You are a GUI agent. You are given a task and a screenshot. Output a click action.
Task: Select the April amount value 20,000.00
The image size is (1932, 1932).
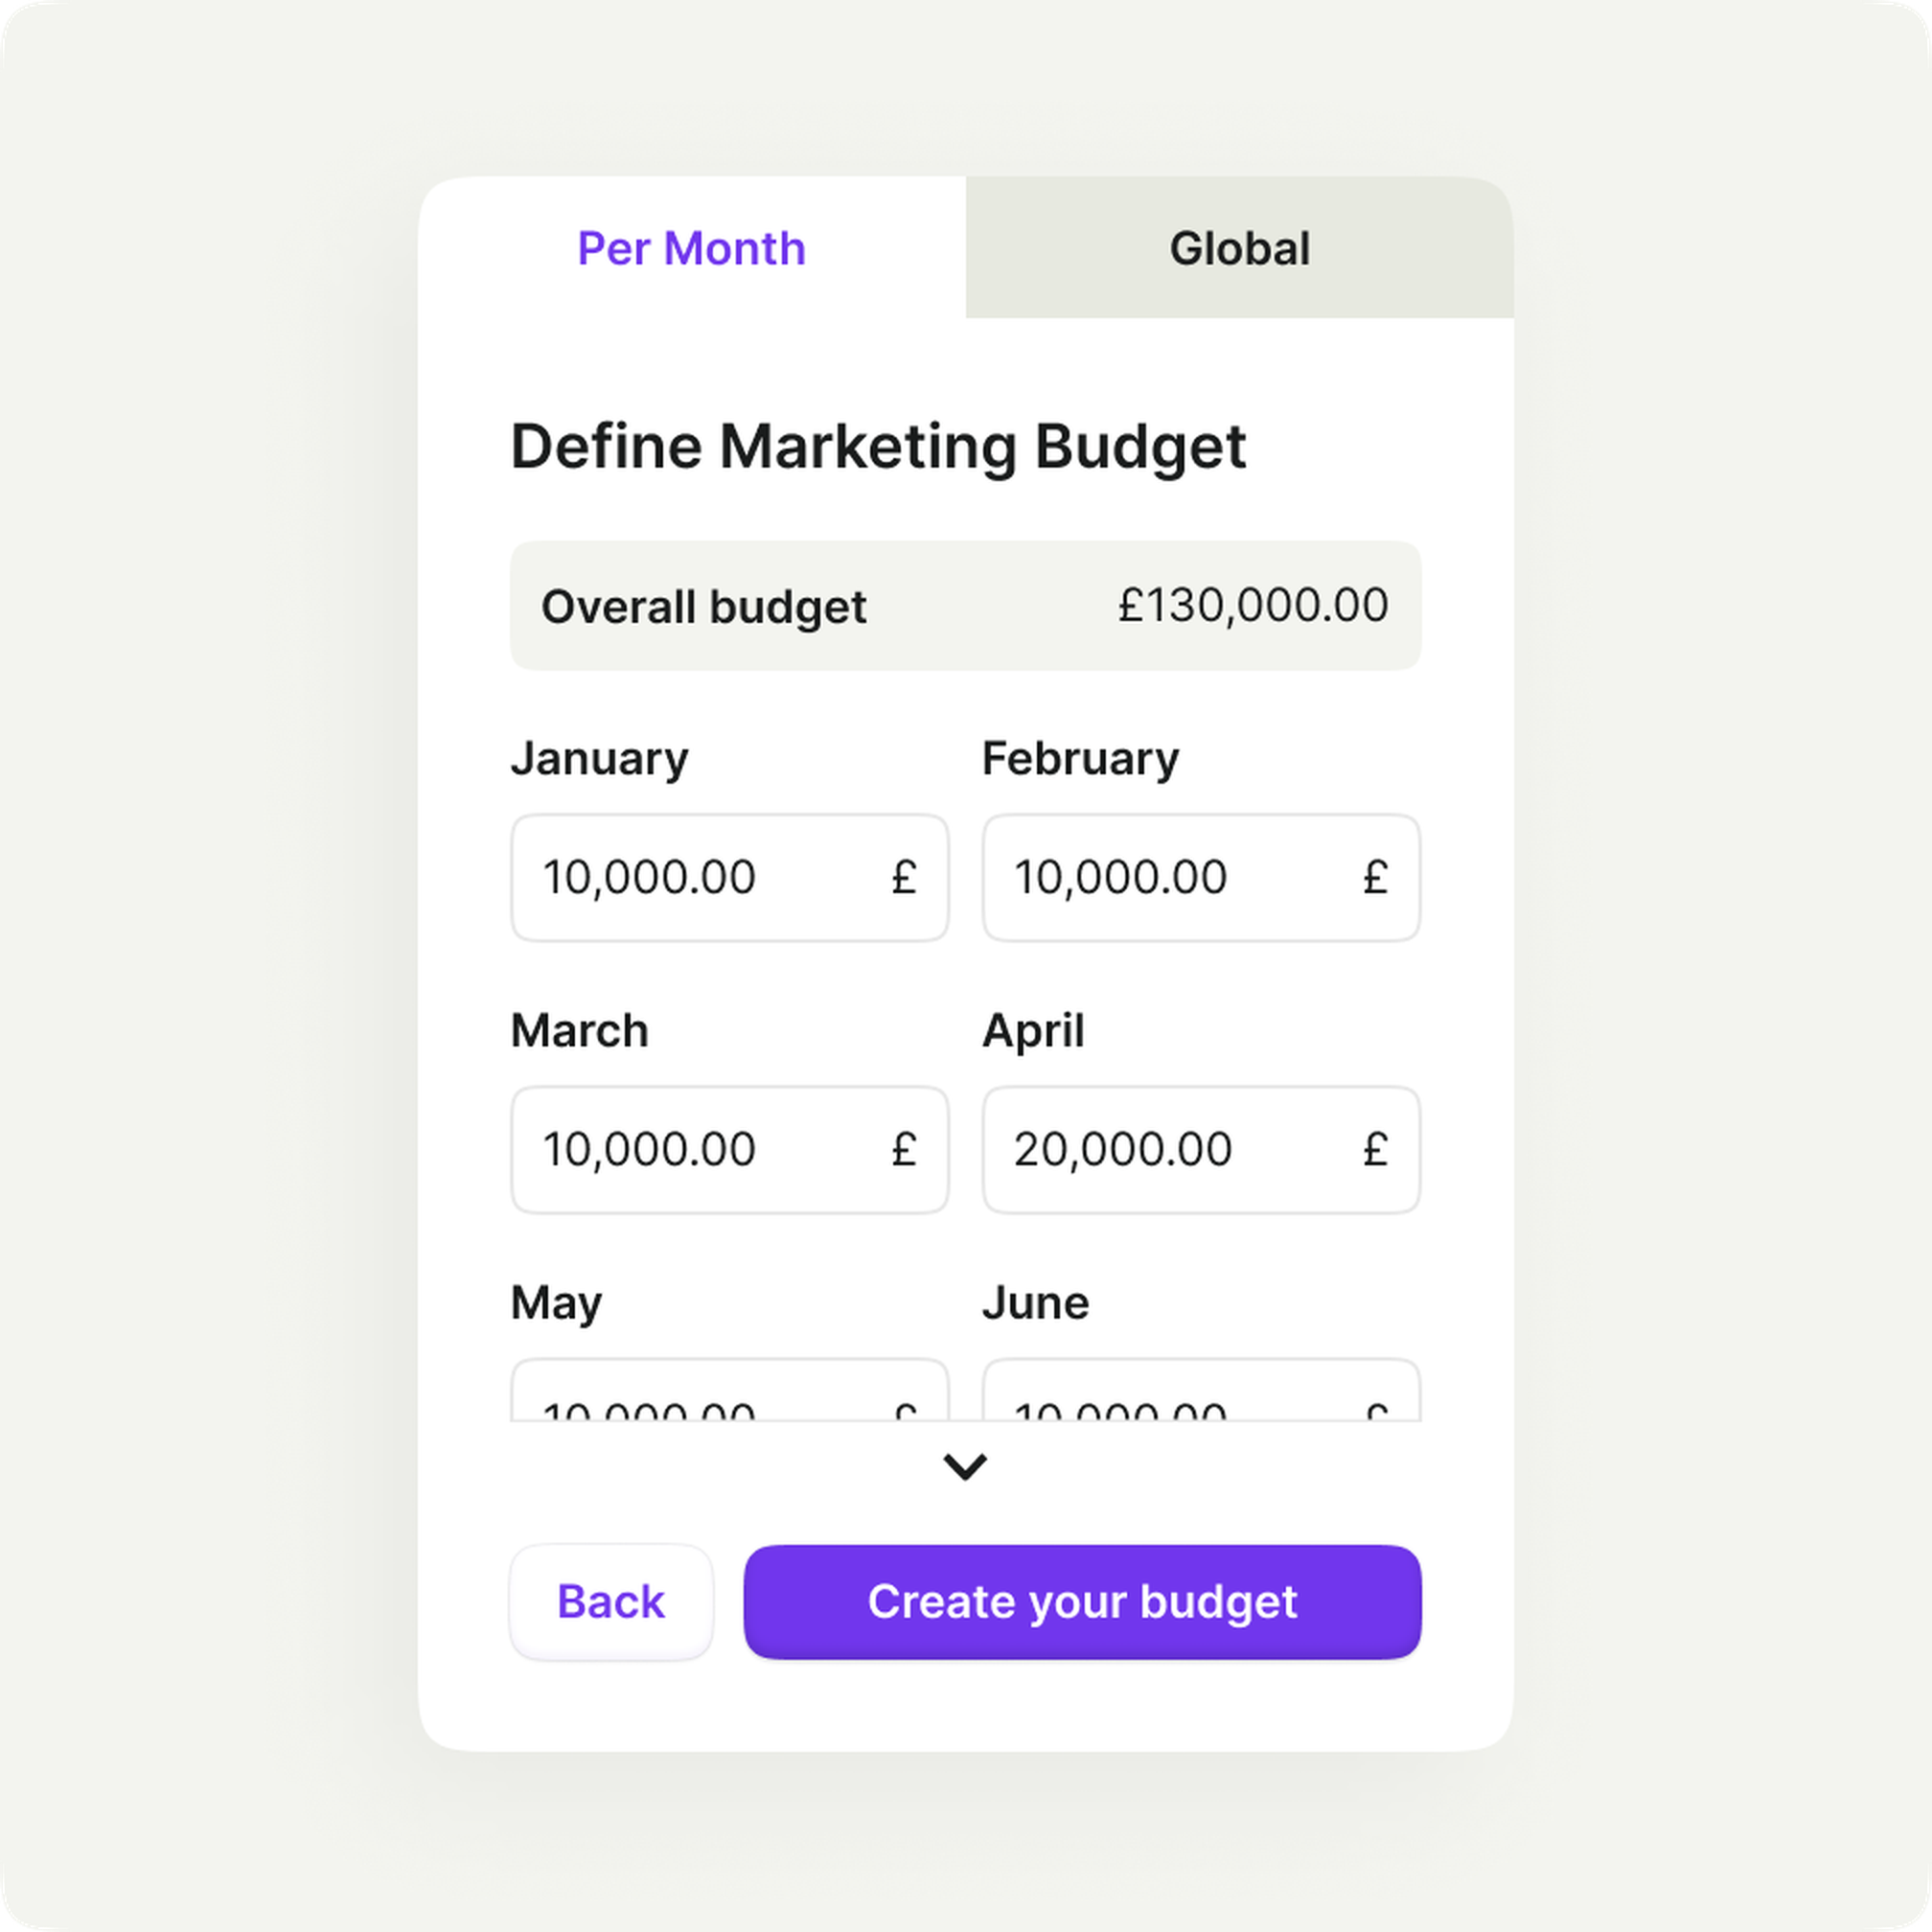1122,1149
